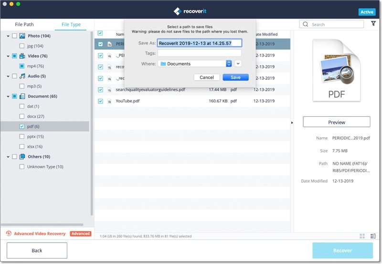Screen dimensions: 382x264
Task: Toggle the Unknown Type (10) checkbox
Action: tap(22, 166)
